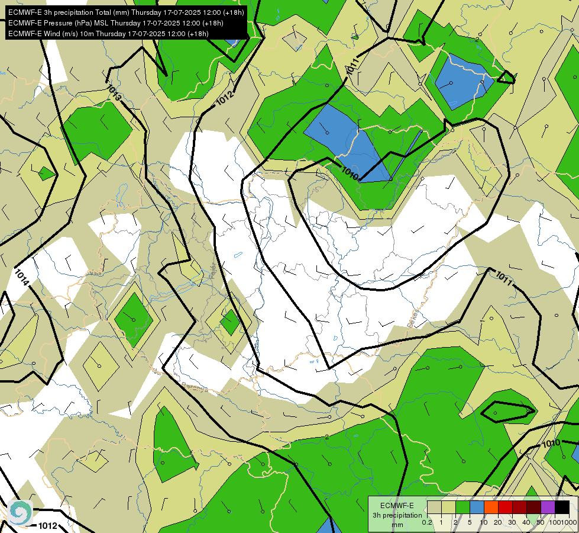Click the 'Békés' county label

tap(413, 319)
